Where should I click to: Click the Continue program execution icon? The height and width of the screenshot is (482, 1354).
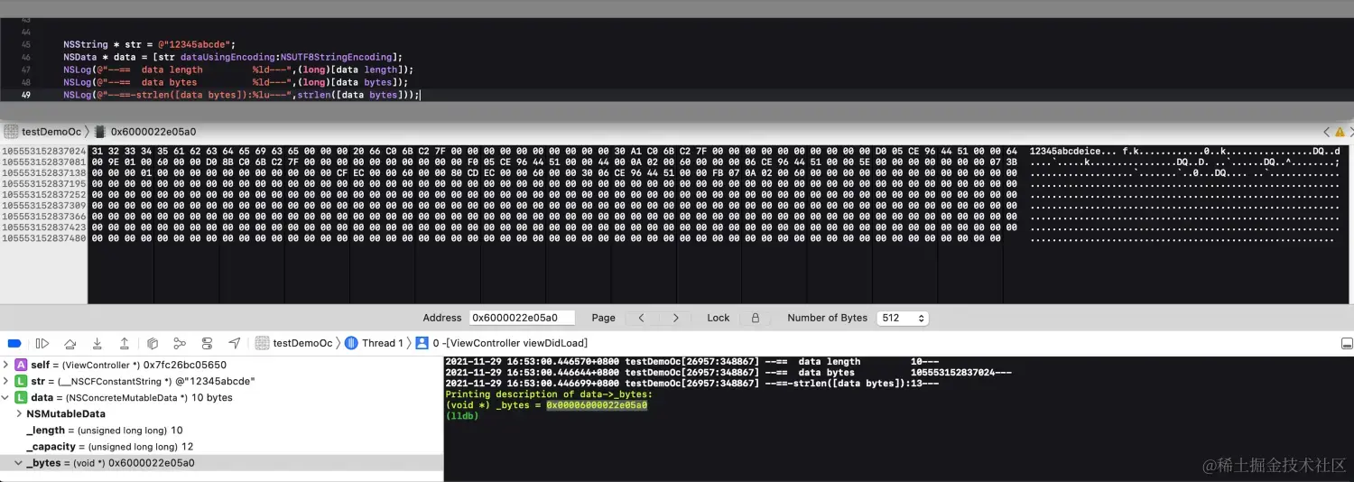tap(42, 343)
